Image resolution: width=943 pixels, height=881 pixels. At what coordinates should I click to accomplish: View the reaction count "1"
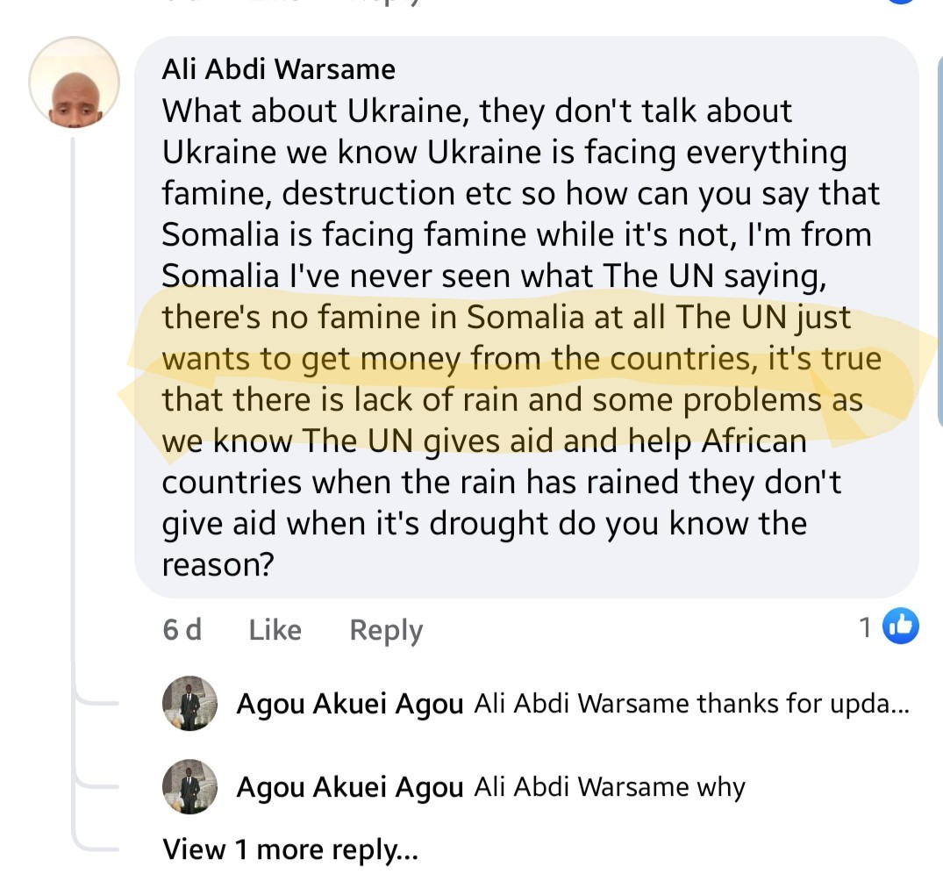pyautogui.click(x=866, y=627)
